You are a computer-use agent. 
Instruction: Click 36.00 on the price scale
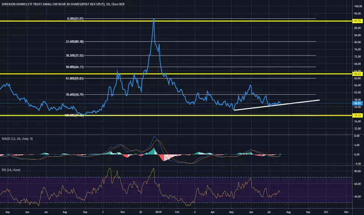358,121
